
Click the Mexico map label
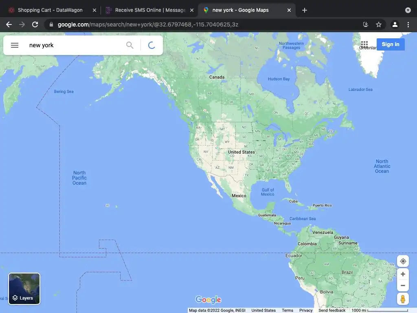click(239, 196)
